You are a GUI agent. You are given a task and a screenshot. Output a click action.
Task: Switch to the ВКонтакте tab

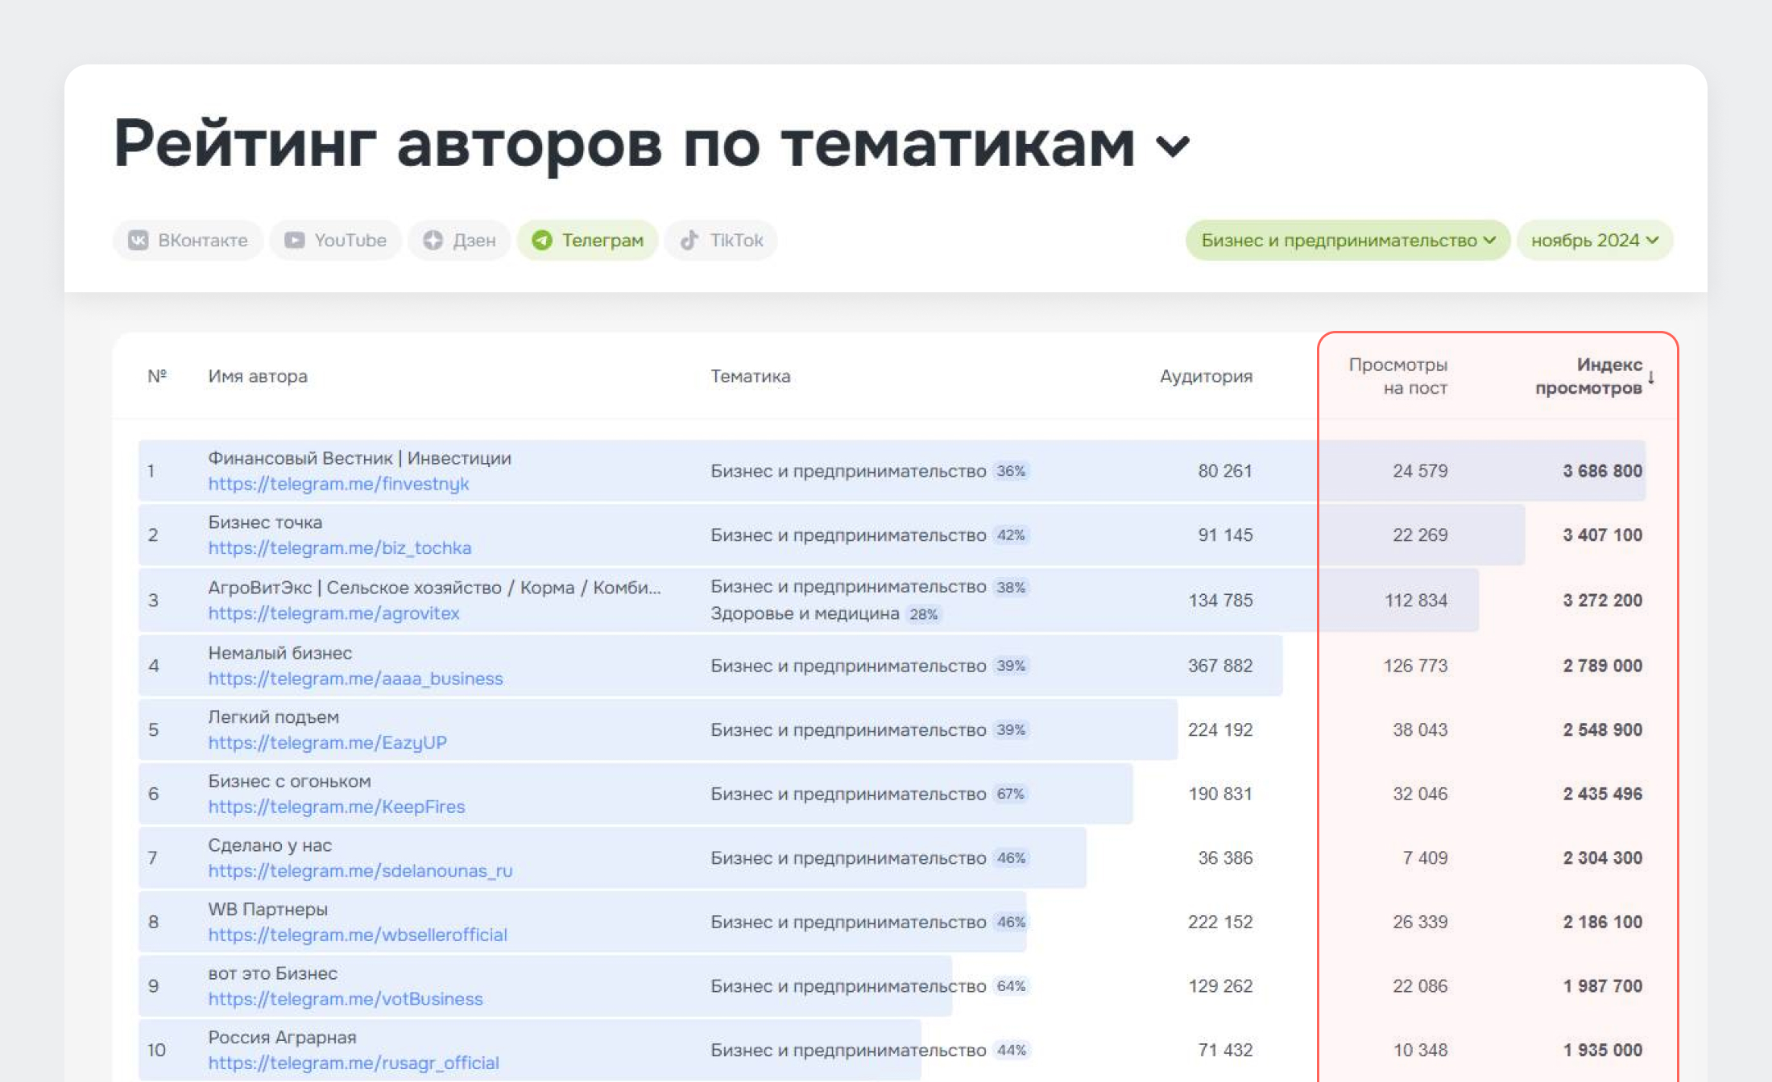[x=188, y=240]
